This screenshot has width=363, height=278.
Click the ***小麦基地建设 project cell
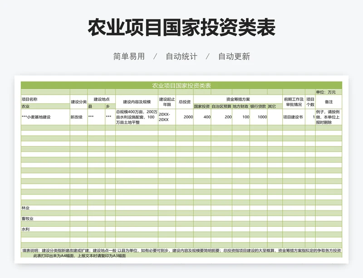point(45,117)
